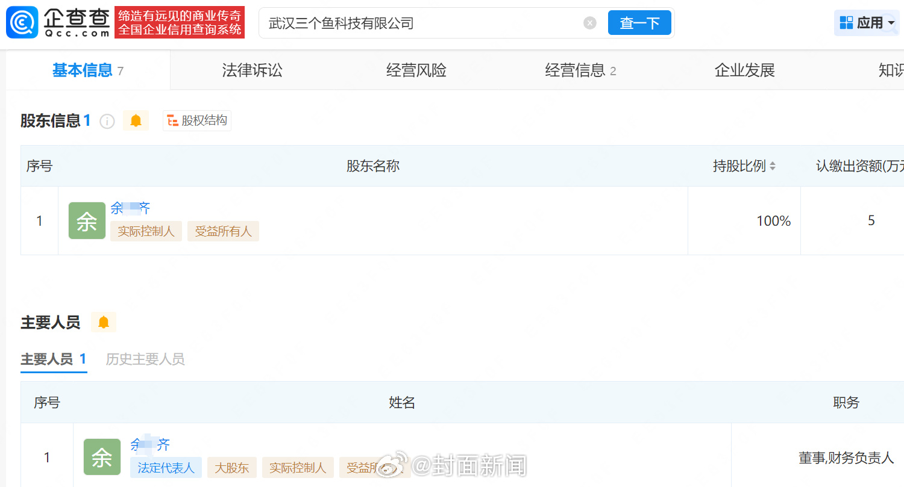Click the 100% shareholding value
904x487 pixels.
coord(773,221)
